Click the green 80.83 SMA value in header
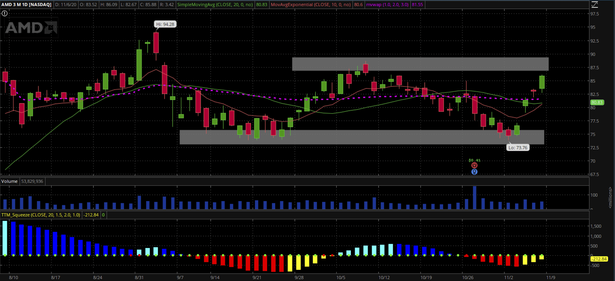Image resolution: width=615 pixels, height=281 pixels. pos(261,5)
